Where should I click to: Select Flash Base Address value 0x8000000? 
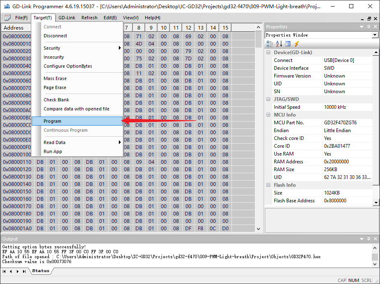pos(347,201)
